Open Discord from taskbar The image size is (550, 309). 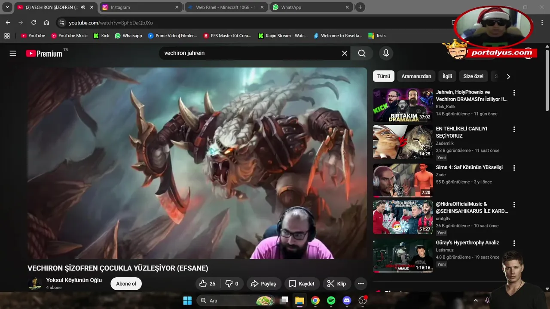[x=347, y=300]
